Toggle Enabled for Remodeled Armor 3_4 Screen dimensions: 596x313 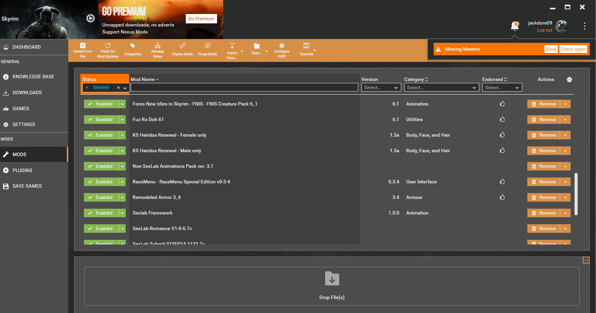point(101,197)
